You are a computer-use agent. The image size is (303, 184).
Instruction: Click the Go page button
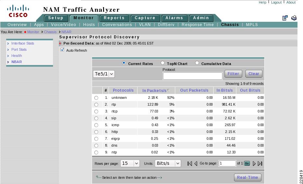tap(247, 164)
